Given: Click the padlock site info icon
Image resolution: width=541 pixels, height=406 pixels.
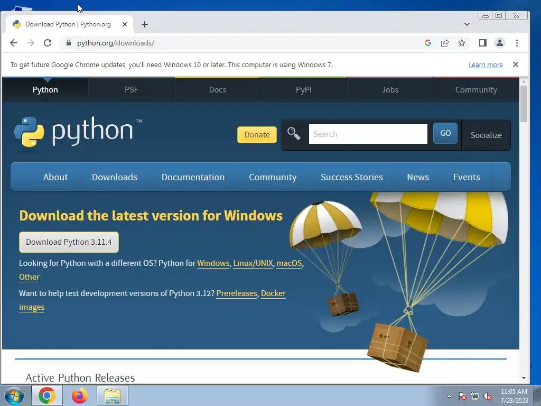Looking at the screenshot, I should (68, 43).
